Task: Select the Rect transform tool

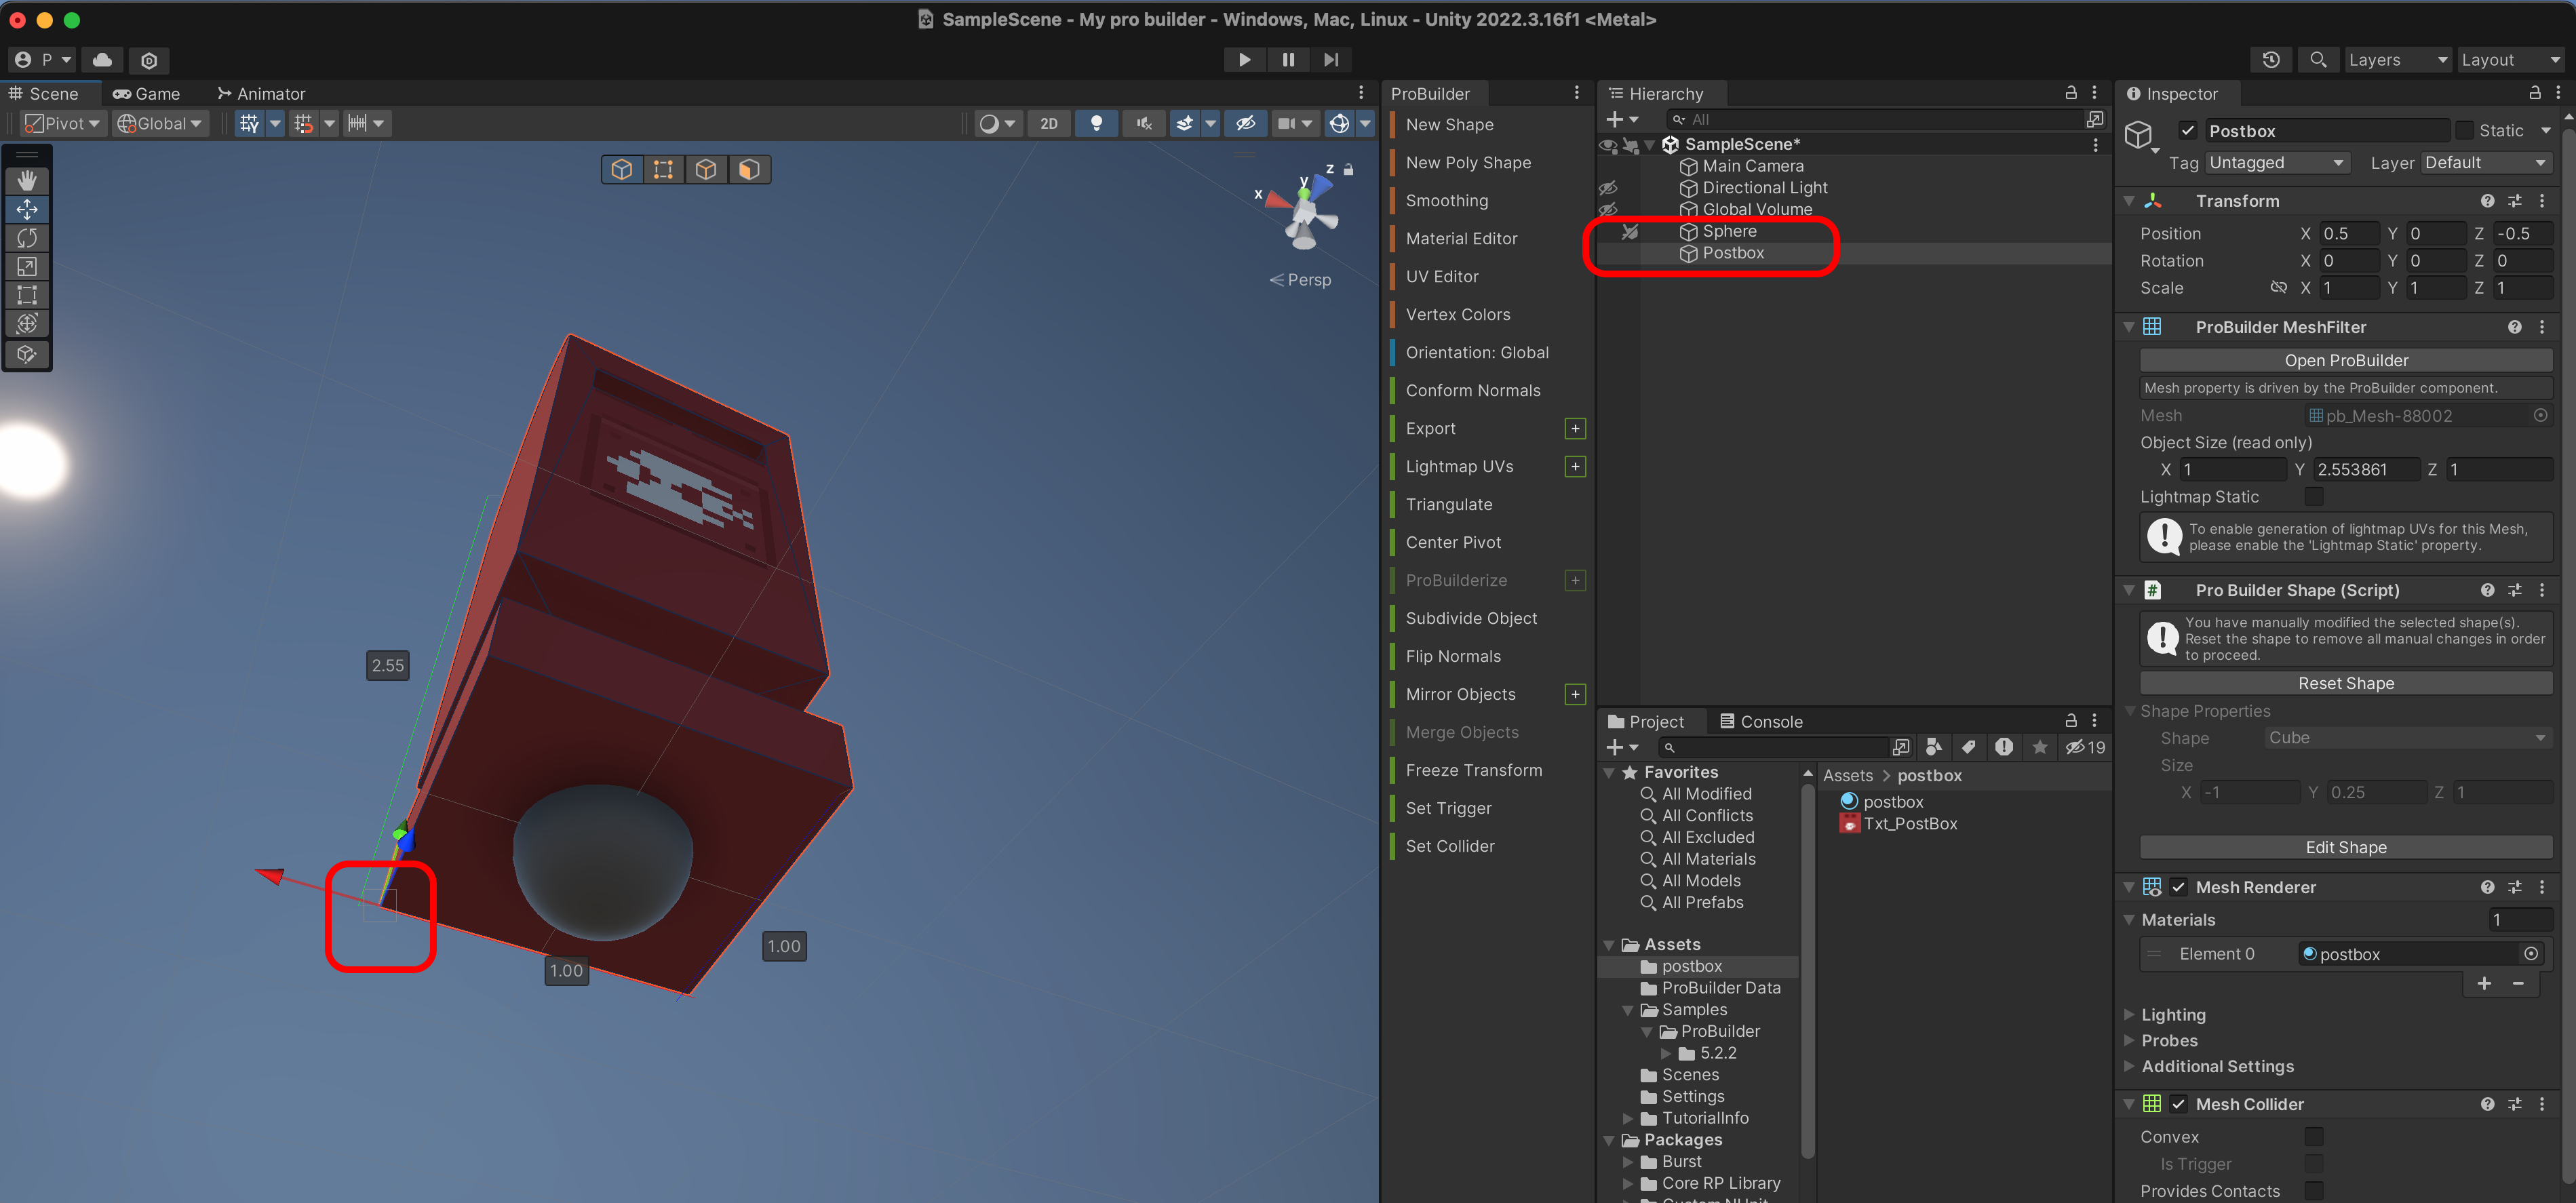Action: click(x=27, y=295)
